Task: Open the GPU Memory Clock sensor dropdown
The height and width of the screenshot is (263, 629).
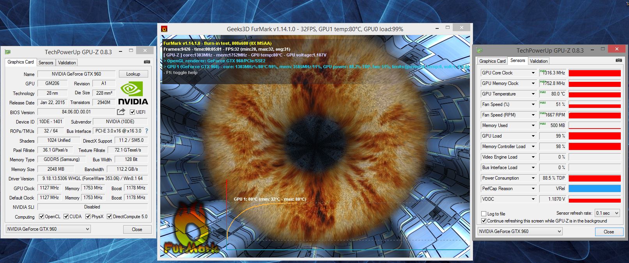Action: click(x=533, y=83)
